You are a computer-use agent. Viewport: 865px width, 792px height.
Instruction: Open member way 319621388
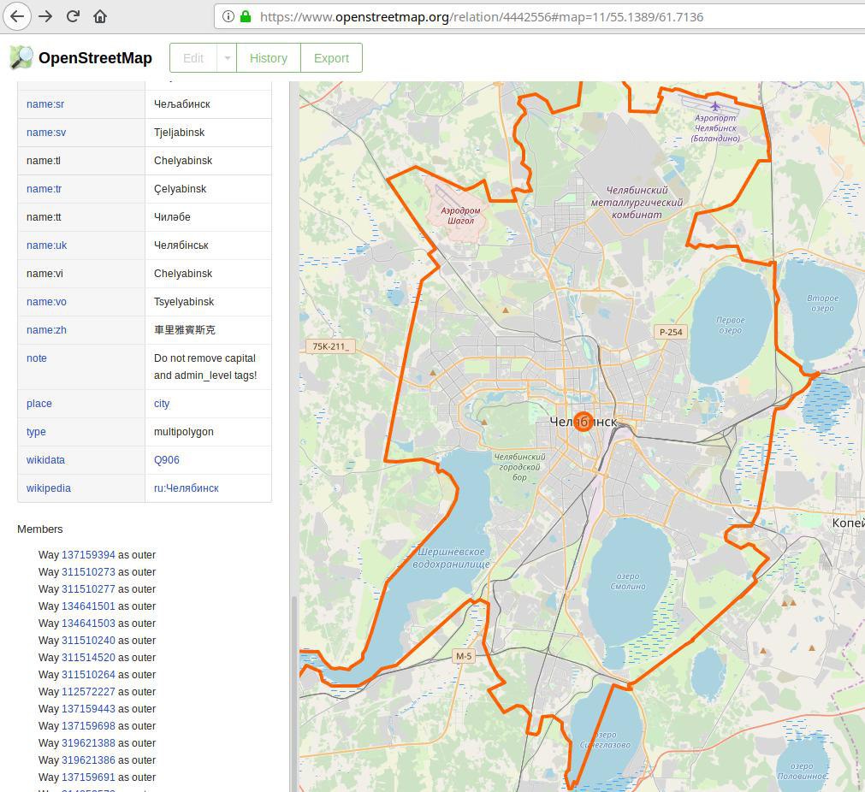point(88,743)
